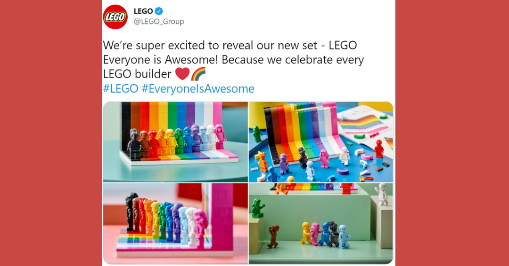Click the red heart emoji in tweet
This screenshot has width=509, height=266.
[182, 74]
